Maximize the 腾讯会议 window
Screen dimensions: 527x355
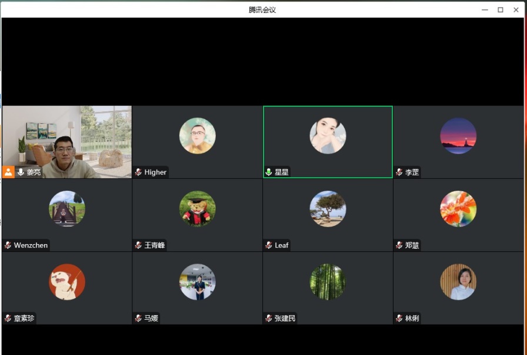pos(501,9)
